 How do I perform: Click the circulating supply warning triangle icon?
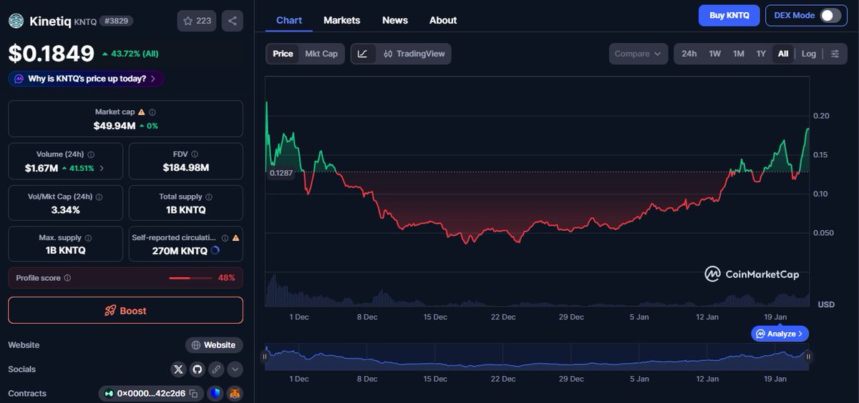coord(236,238)
